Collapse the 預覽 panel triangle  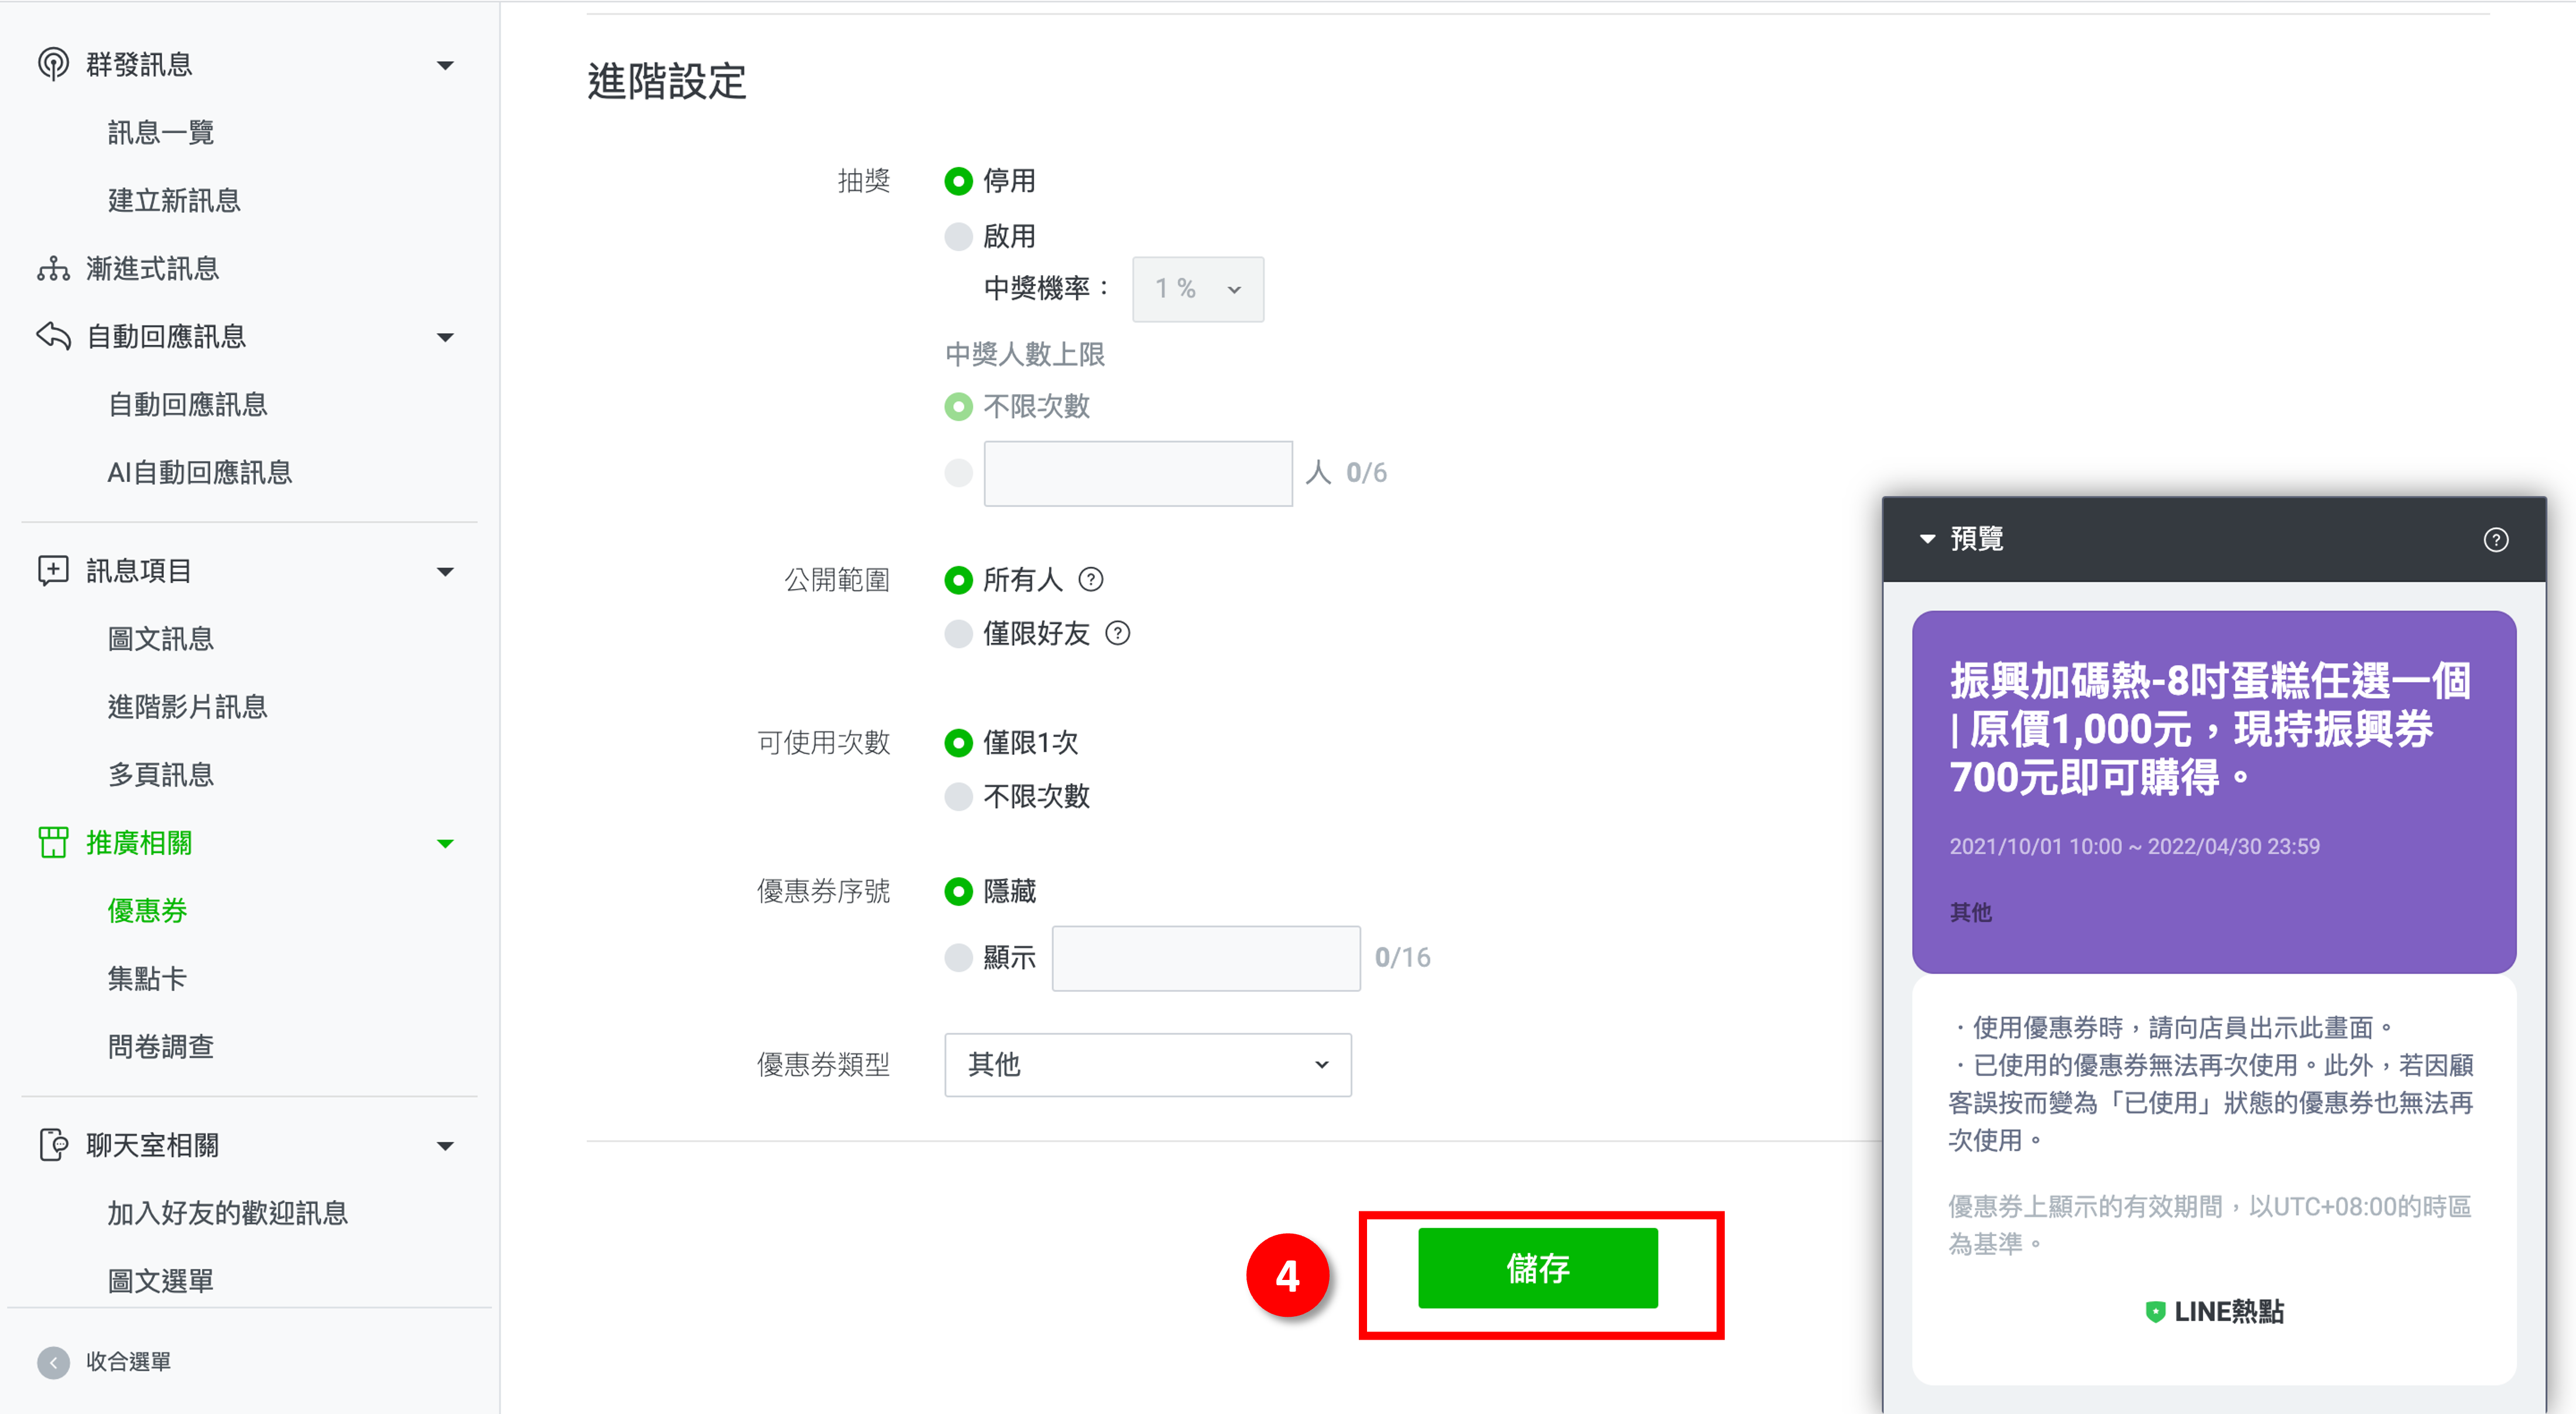(x=1927, y=539)
